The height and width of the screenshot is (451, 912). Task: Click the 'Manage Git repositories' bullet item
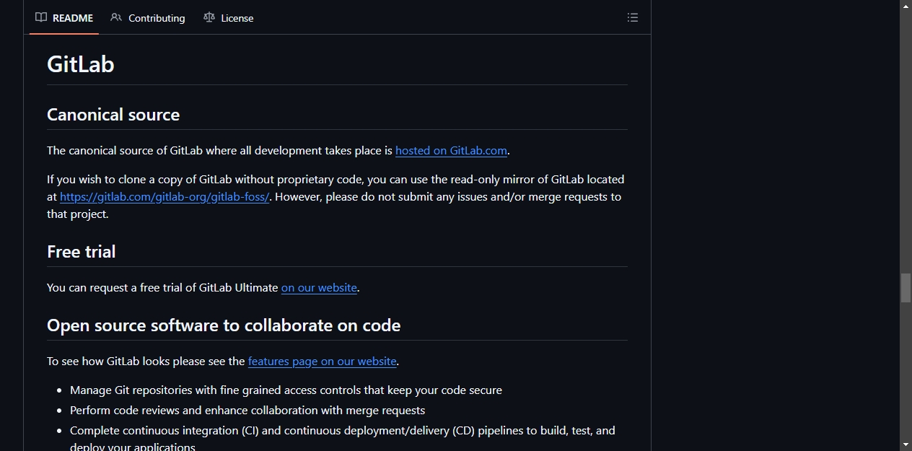(x=286, y=390)
